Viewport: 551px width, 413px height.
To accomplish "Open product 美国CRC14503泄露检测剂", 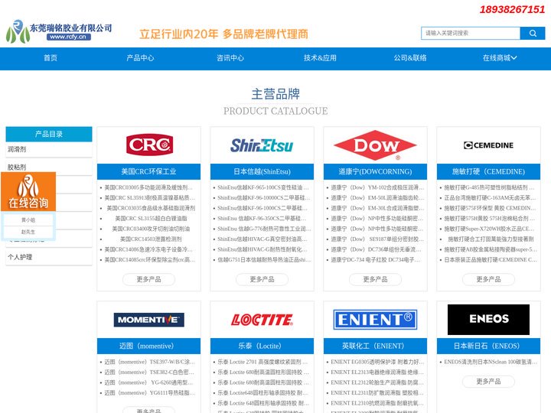I will [151, 239].
